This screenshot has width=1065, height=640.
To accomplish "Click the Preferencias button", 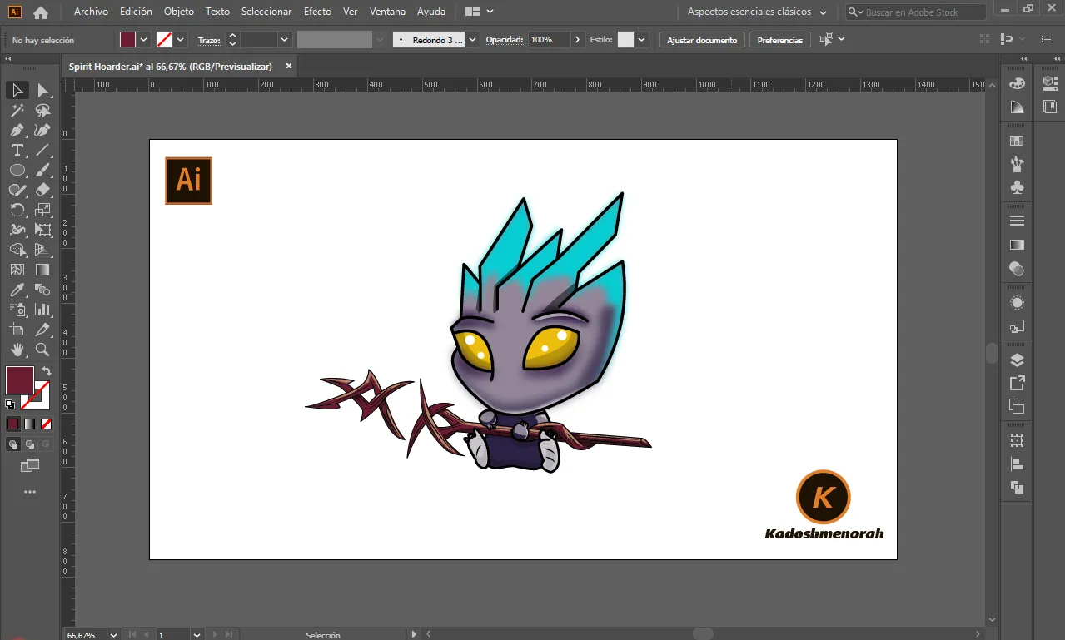I will point(780,40).
